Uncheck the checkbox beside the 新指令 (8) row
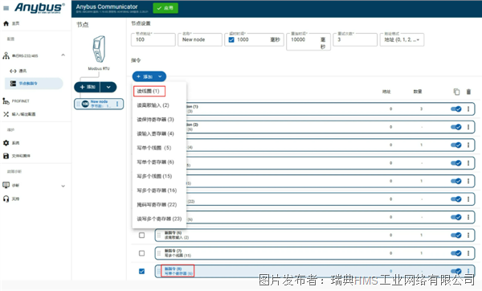The image size is (482, 291). click(x=141, y=272)
